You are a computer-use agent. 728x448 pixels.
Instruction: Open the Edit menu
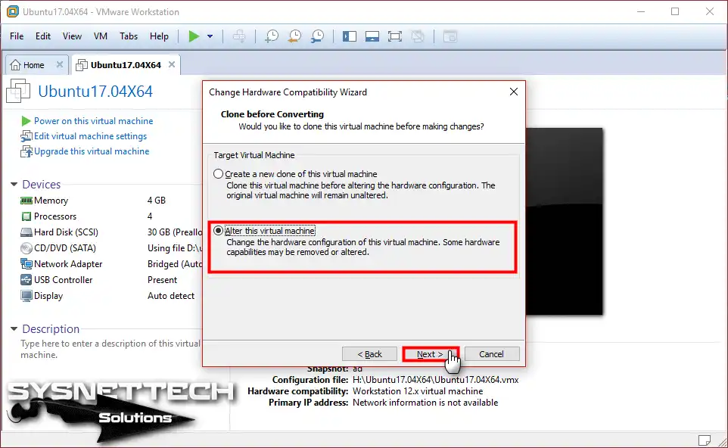(43, 36)
